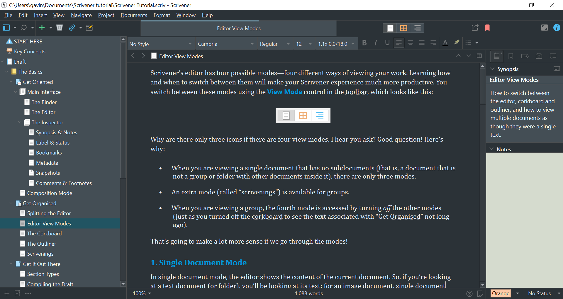Toggle the Inspector blue info icon
The width and height of the screenshot is (563, 299).
557,28
